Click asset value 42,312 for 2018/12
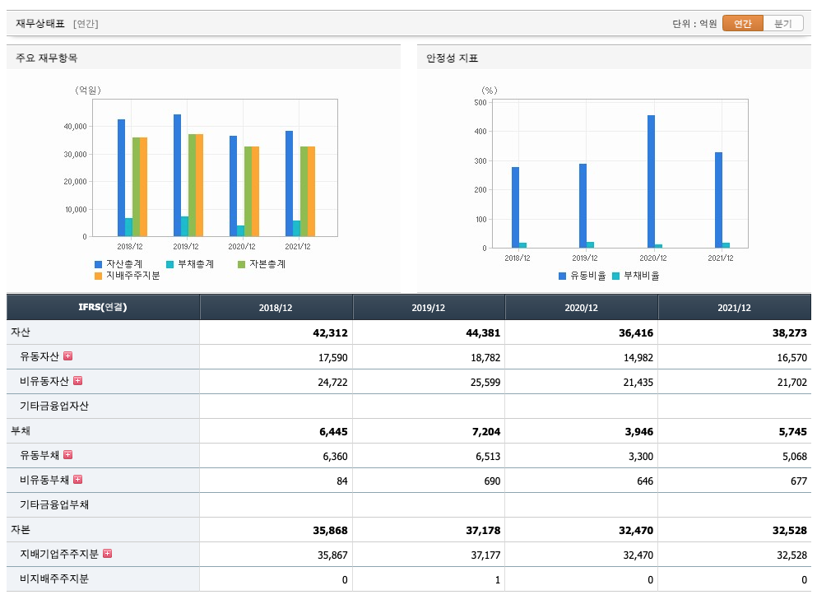Viewport: 817px width, 604px height. pos(330,332)
